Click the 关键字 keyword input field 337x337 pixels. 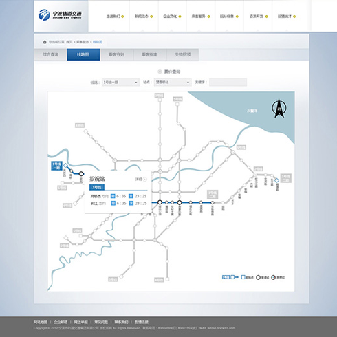(228, 83)
